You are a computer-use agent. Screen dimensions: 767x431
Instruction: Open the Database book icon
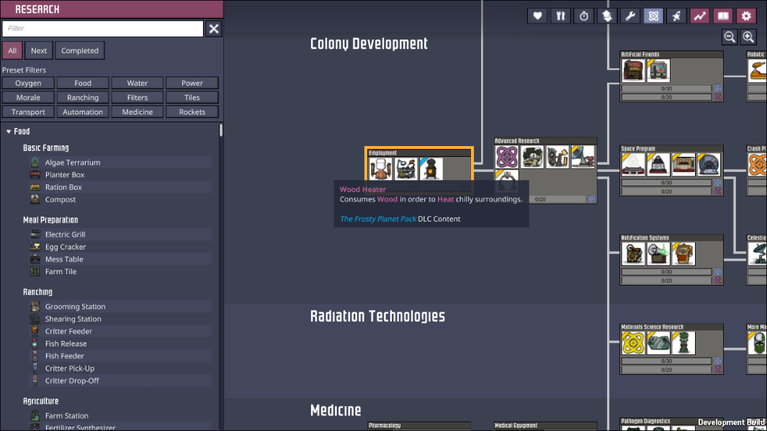722,16
